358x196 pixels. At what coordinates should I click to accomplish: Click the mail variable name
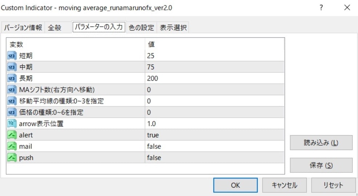click(x=25, y=146)
